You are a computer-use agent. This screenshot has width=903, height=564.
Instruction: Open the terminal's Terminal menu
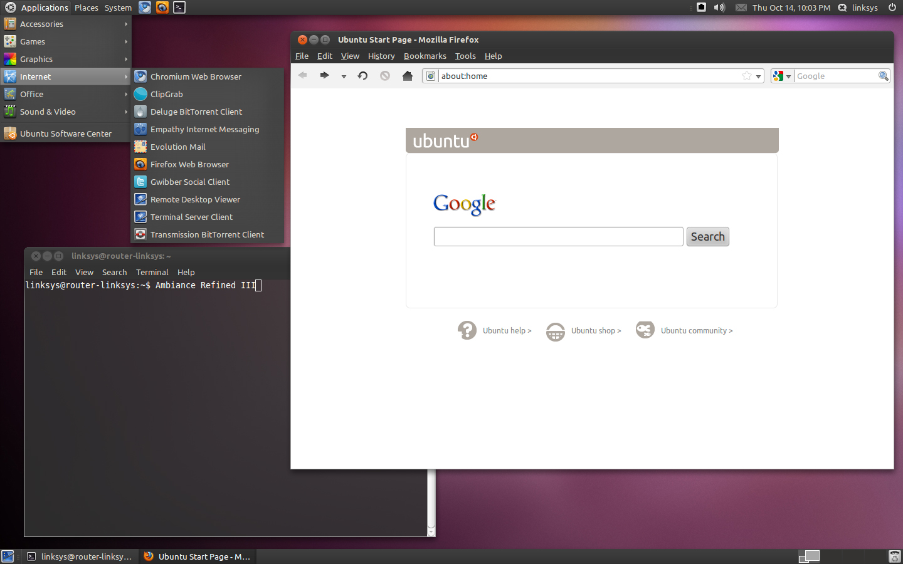tap(152, 272)
